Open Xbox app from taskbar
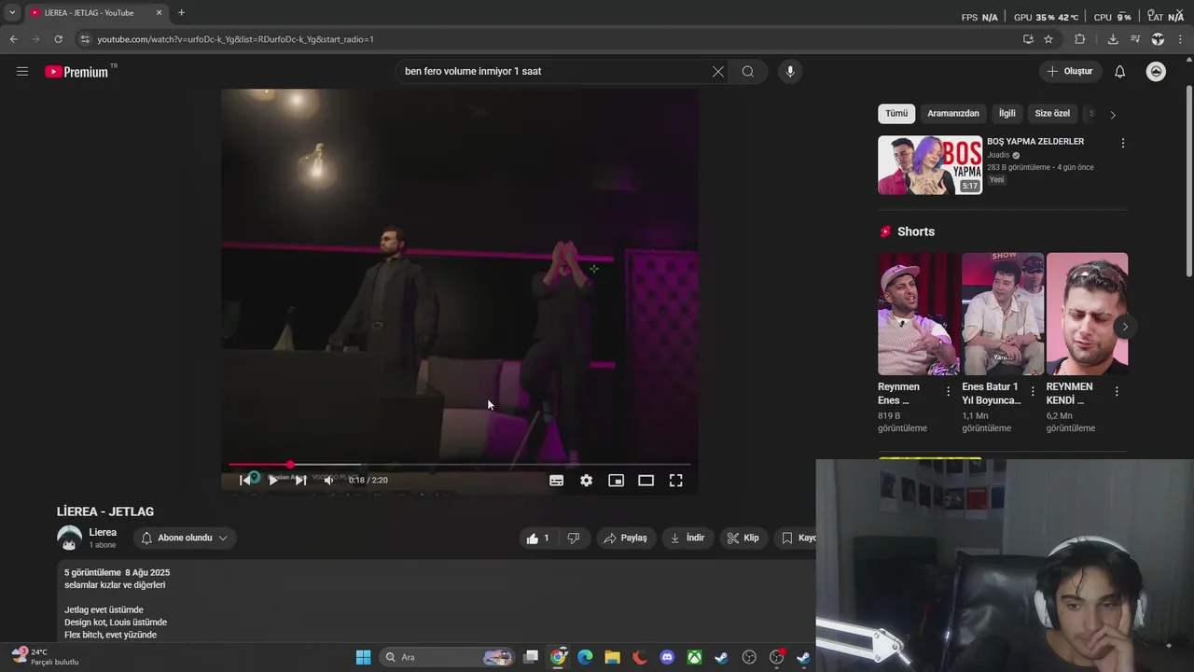1194x672 pixels. 694,657
